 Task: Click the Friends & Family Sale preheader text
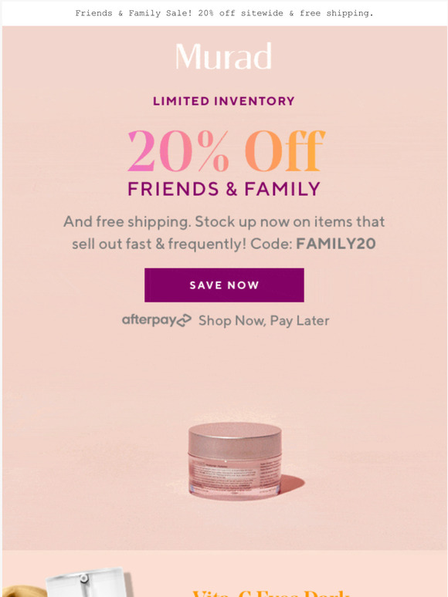(x=224, y=13)
